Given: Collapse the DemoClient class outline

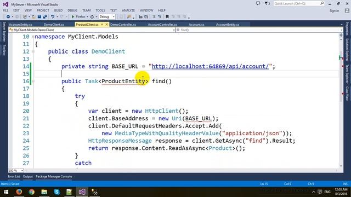Looking at the screenshot, I should [x=33, y=51].
